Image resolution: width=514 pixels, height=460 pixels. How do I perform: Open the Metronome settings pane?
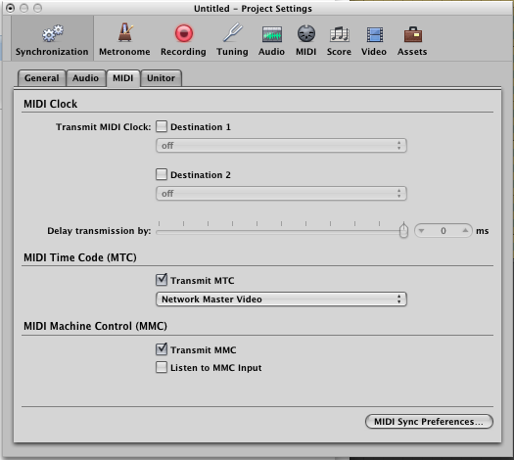click(124, 40)
